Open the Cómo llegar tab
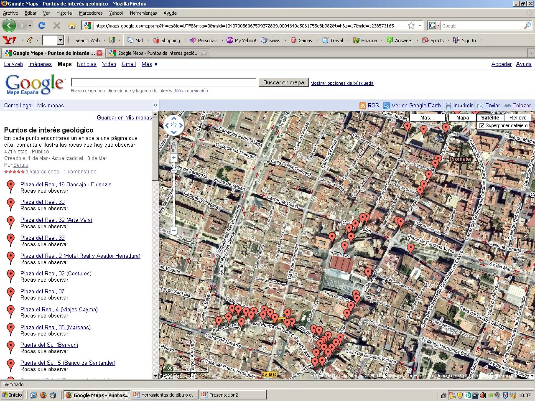 tap(19, 105)
